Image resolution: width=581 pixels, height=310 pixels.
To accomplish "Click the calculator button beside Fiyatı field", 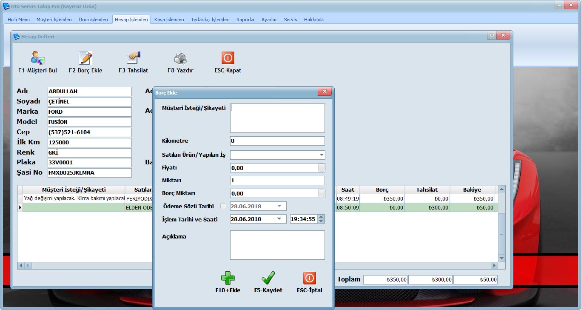I will (322, 168).
